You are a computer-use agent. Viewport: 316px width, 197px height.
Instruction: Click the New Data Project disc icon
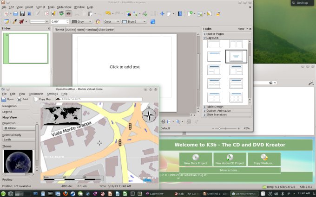tap(196, 157)
